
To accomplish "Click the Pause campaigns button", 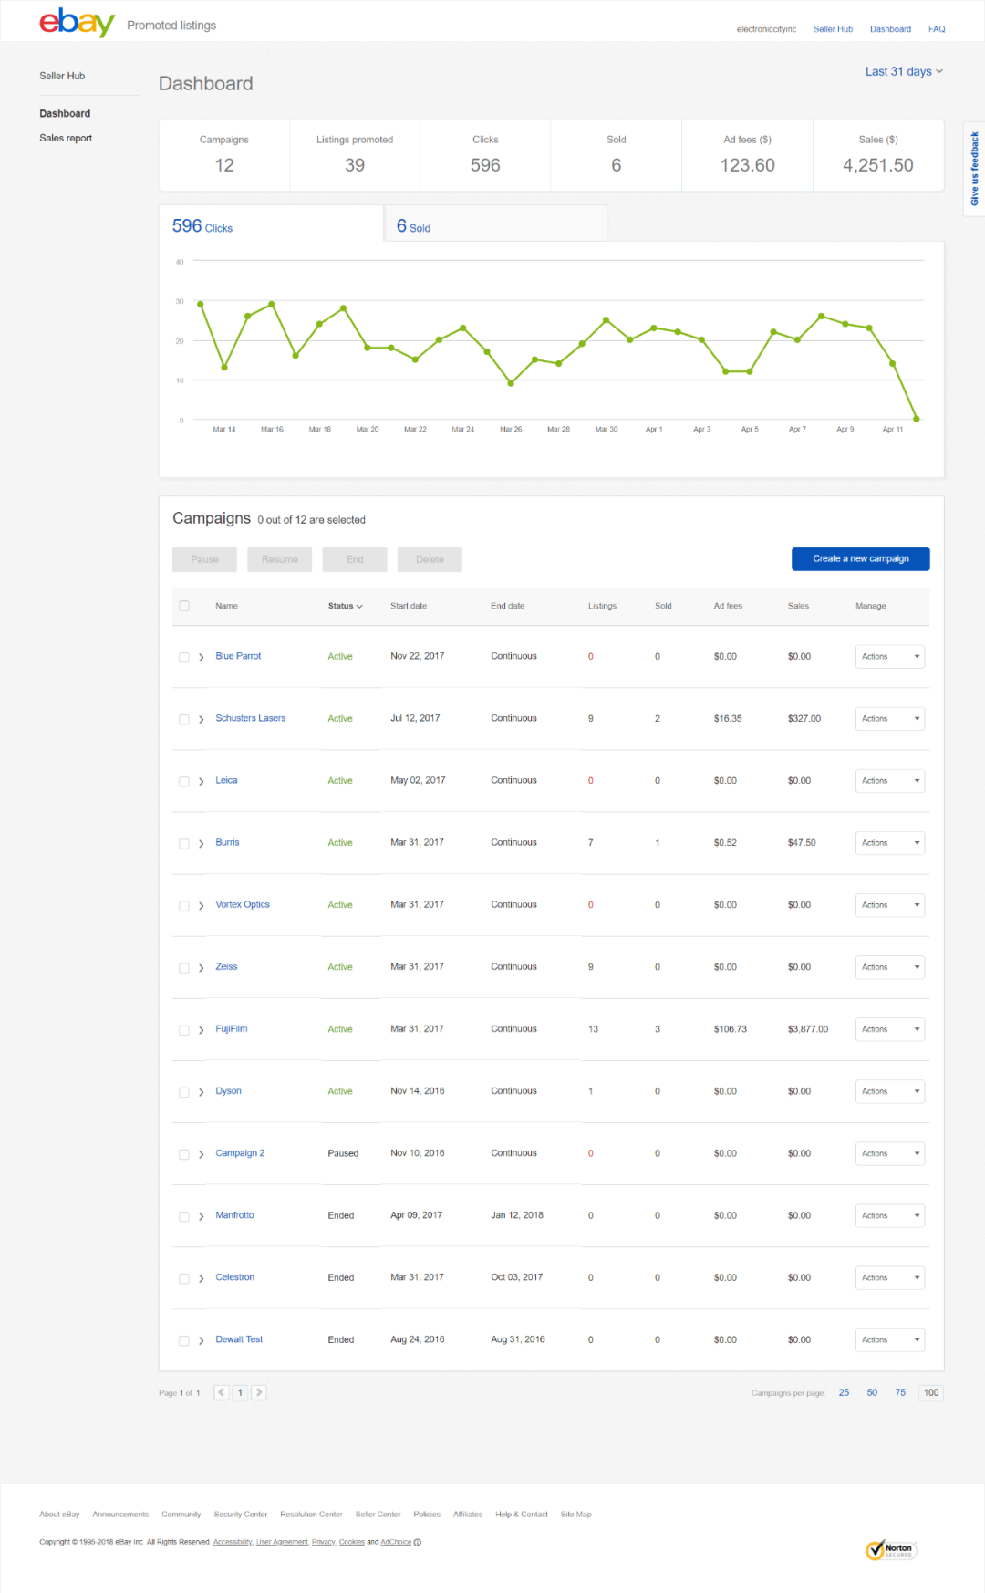I will (x=204, y=559).
